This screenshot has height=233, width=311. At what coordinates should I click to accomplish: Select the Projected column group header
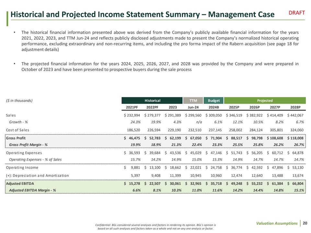pos(265,100)
